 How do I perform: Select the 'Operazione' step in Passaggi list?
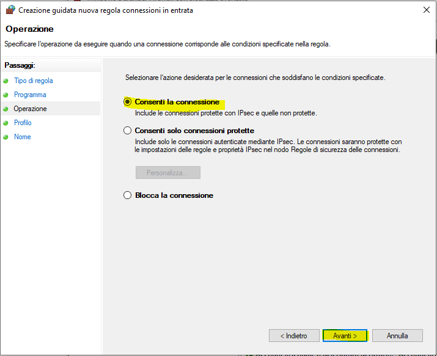coord(30,109)
